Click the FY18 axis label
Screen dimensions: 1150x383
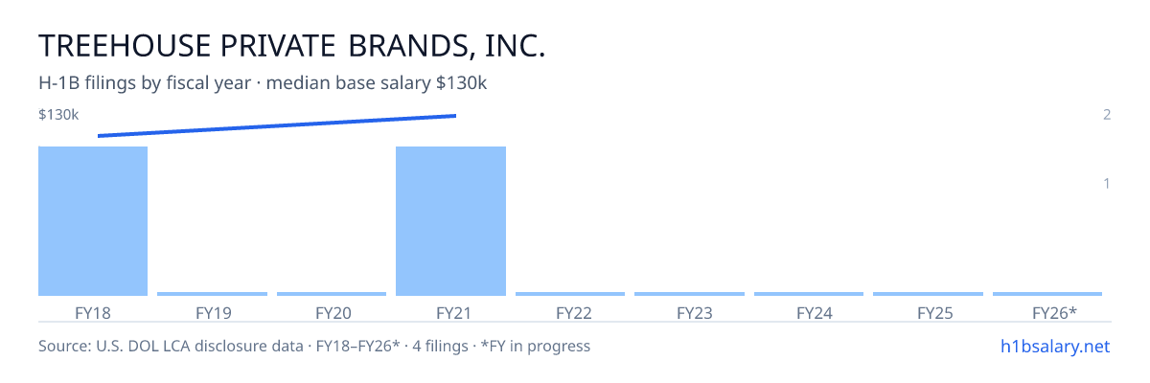(x=93, y=312)
